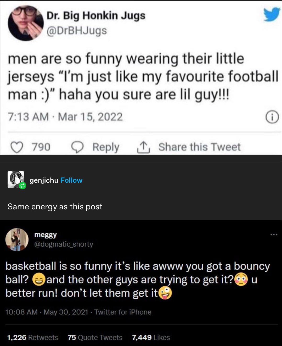
Task: Open the three-dot menu on meggy's tweet
Action: (274, 234)
